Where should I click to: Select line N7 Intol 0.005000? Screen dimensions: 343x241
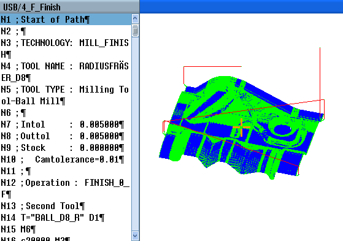[66, 124]
